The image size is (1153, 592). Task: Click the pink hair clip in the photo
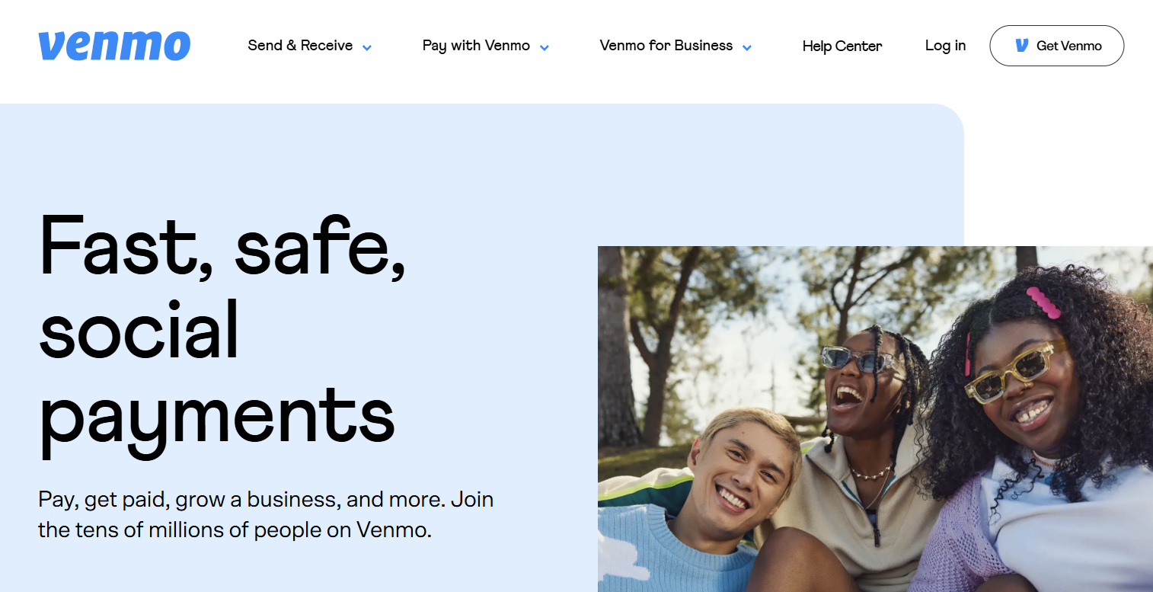click(x=1043, y=302)
